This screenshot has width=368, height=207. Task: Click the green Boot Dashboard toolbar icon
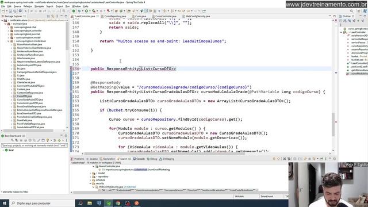[x=74, y=11]
